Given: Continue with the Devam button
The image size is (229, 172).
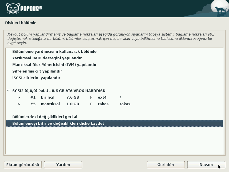Looking at the screenshot, I should 206,165.
